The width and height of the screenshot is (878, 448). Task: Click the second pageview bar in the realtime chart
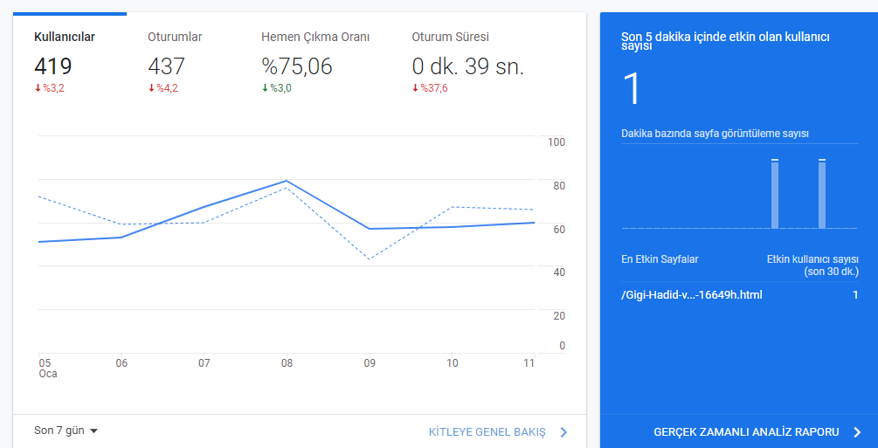(822, 194)
